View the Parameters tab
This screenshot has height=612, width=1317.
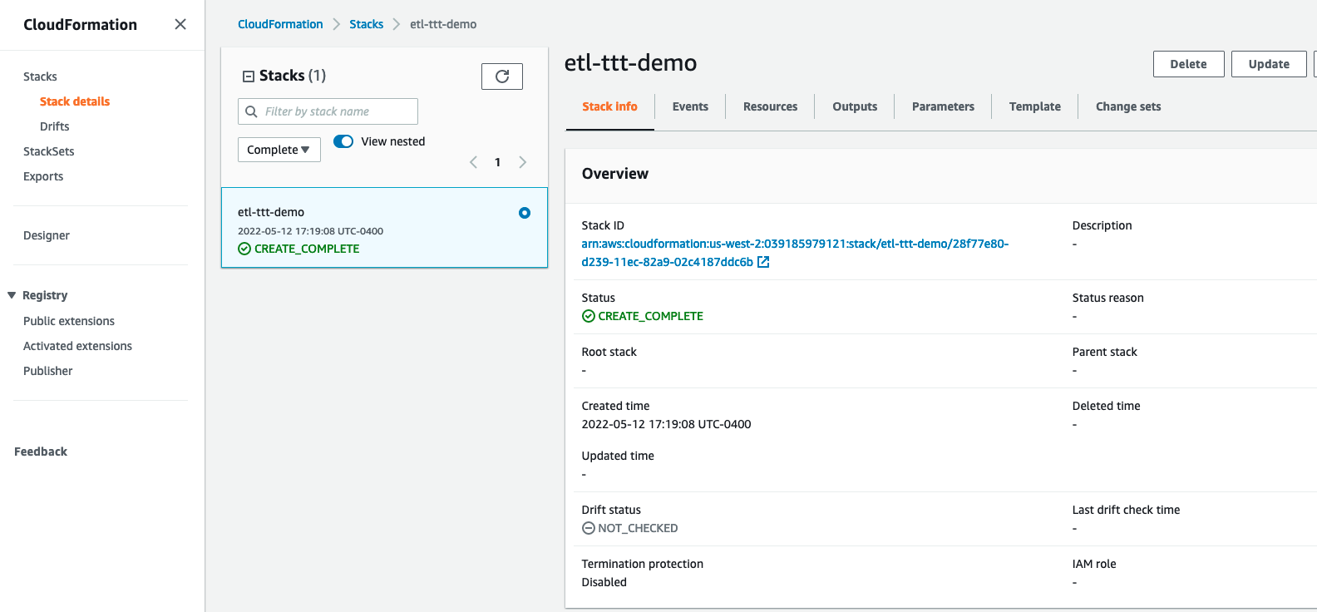pos(943,106)
